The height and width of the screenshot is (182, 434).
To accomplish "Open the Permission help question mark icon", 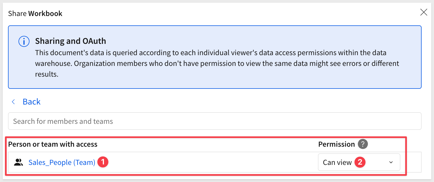I will (363, 144).
